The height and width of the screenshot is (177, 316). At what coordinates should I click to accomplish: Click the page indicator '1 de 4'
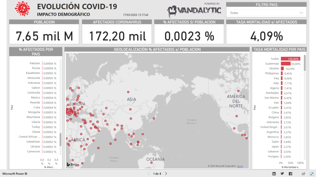[157, 174]
